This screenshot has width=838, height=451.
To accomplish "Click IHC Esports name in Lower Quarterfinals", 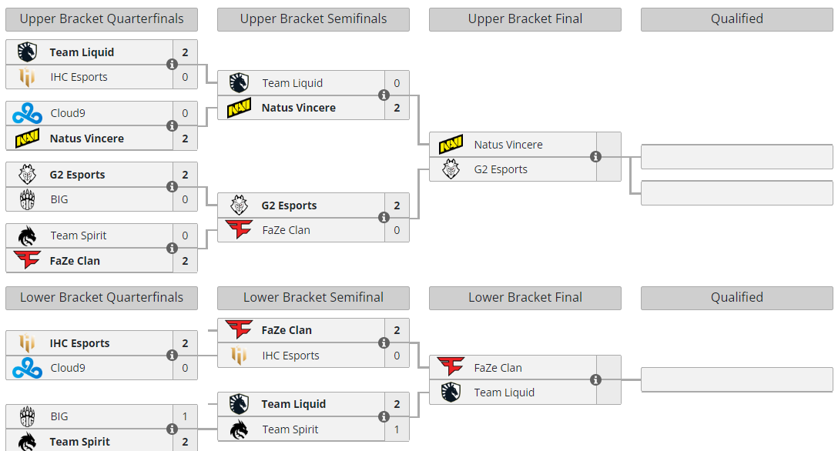I will [x=79, y=343].
